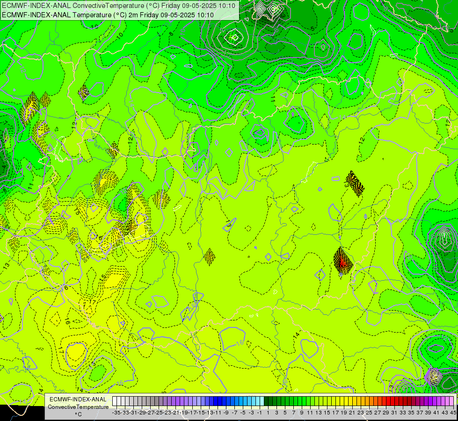Pick the darkest green legend swatch above 1
Image resolution: width=458 pixels, height=421 pixels.
point(267,401)
